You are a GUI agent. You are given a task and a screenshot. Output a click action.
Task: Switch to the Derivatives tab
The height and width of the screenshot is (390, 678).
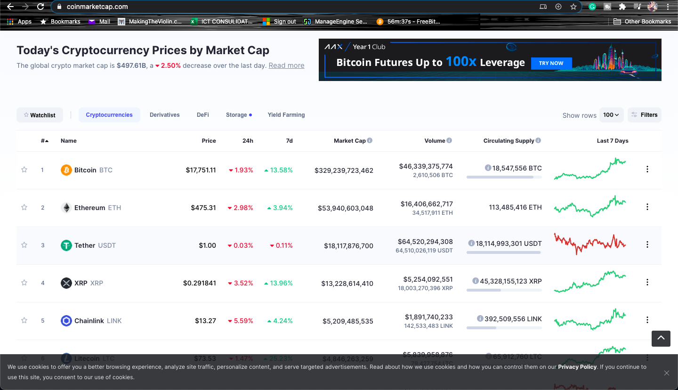click(165, 115)
